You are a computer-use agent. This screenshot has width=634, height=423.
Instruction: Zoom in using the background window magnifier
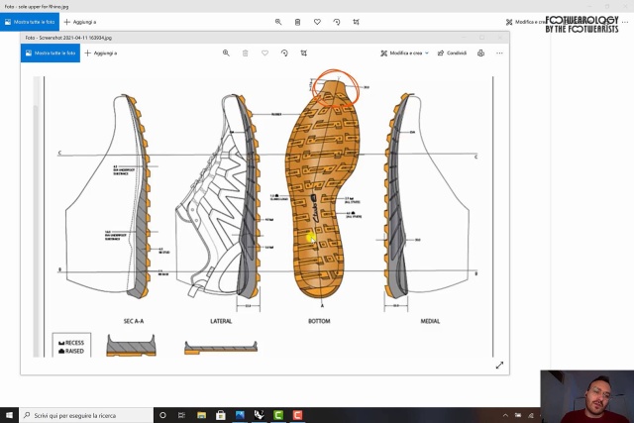[278, 21]
